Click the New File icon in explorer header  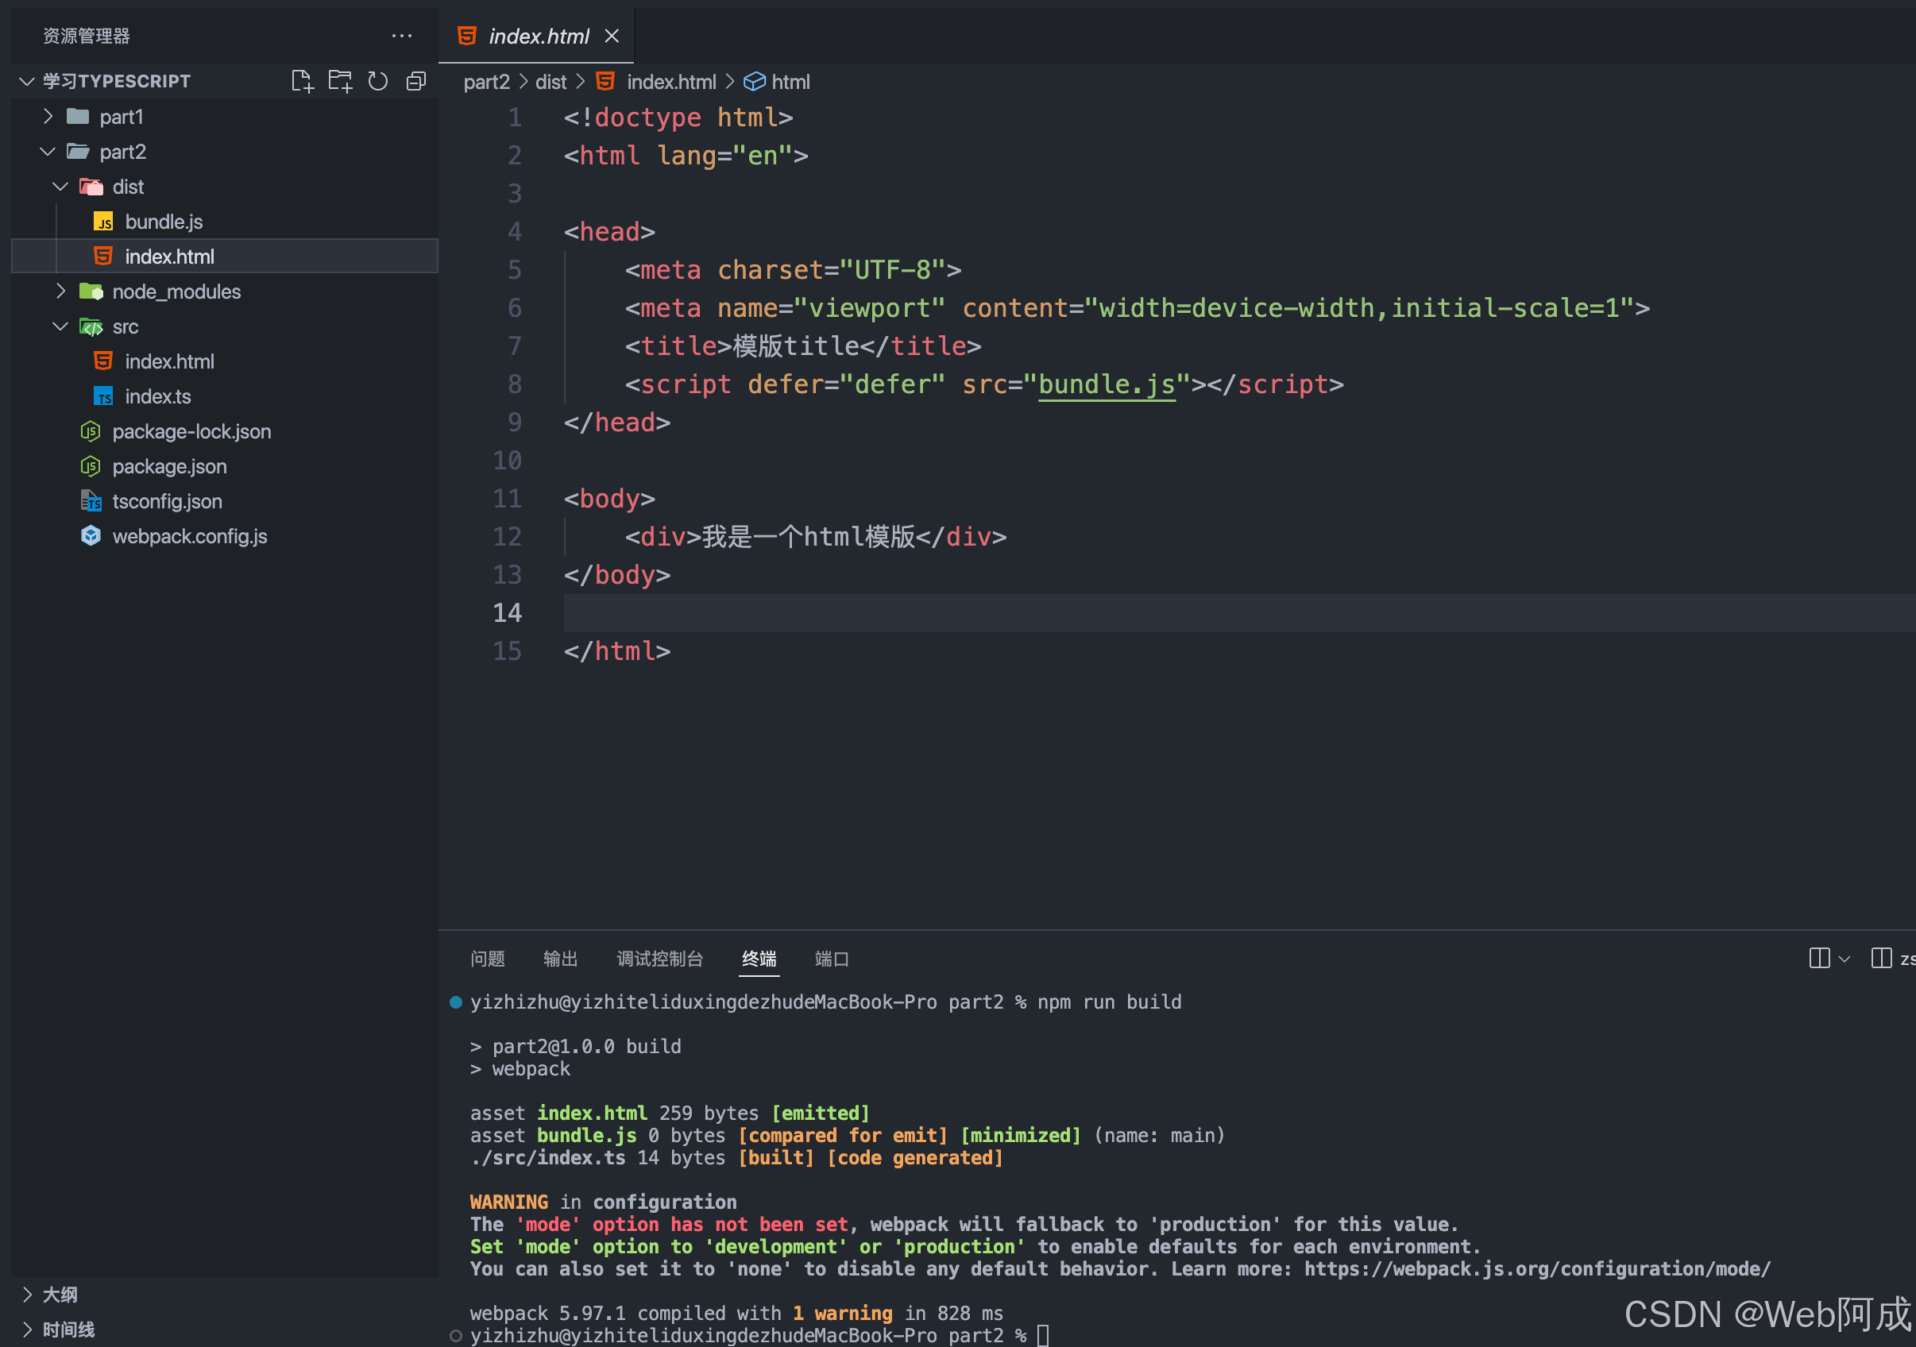[x=302, y=81]
